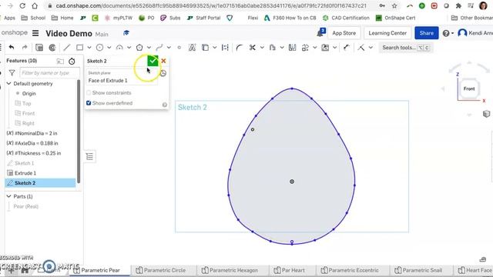Open the CAD Certification bookmark
The height and width of the screenshot is (277, 493).
[346, 18]
